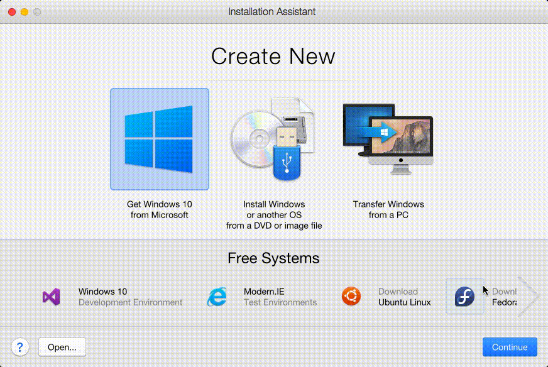Open the help question mark button
The image size is (548, 367).
[20, 347]
